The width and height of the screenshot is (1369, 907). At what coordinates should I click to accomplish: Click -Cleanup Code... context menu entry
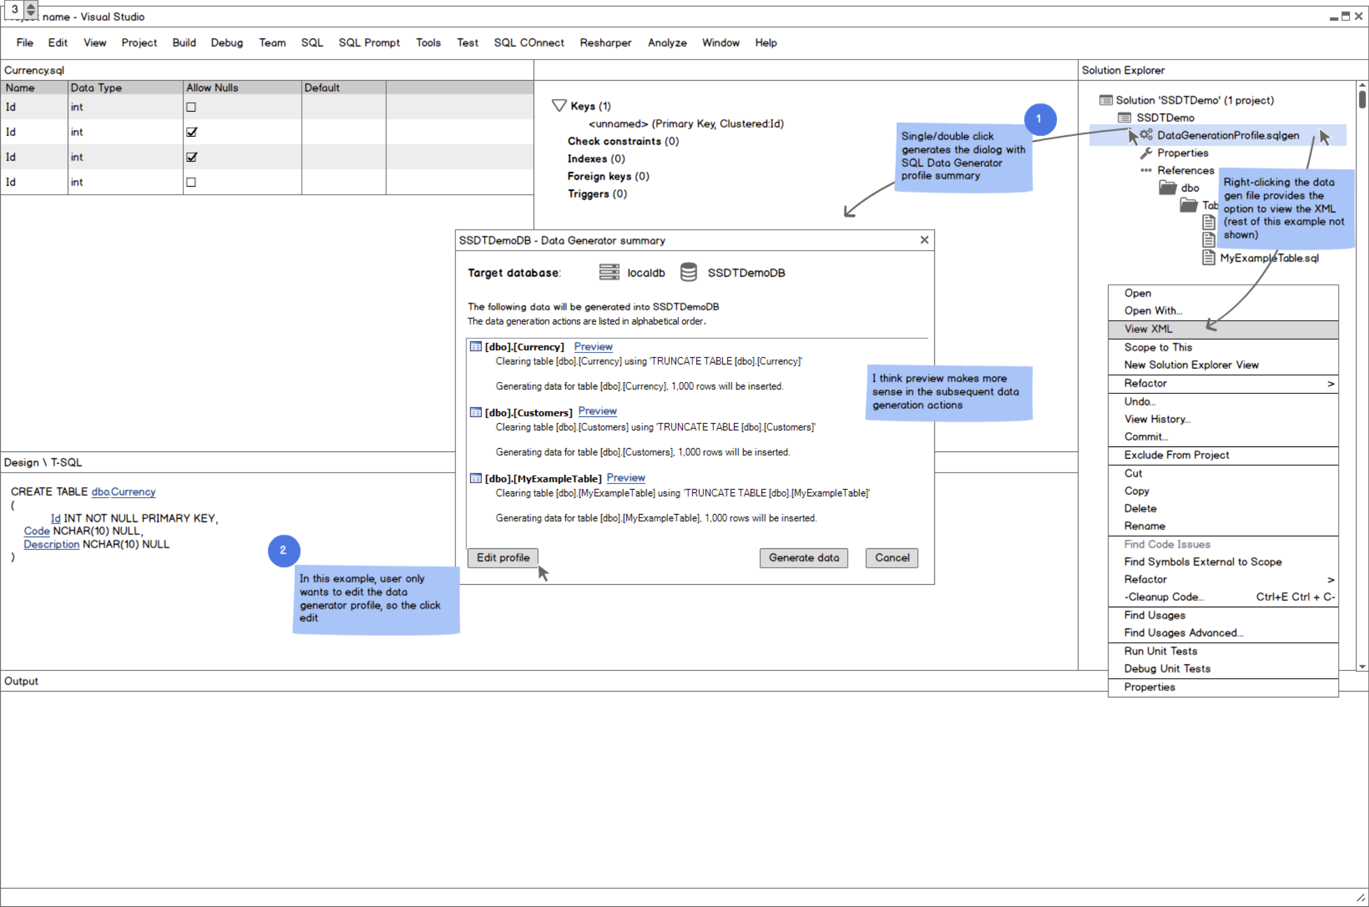pyautogui.click(x=1223, y=597)
